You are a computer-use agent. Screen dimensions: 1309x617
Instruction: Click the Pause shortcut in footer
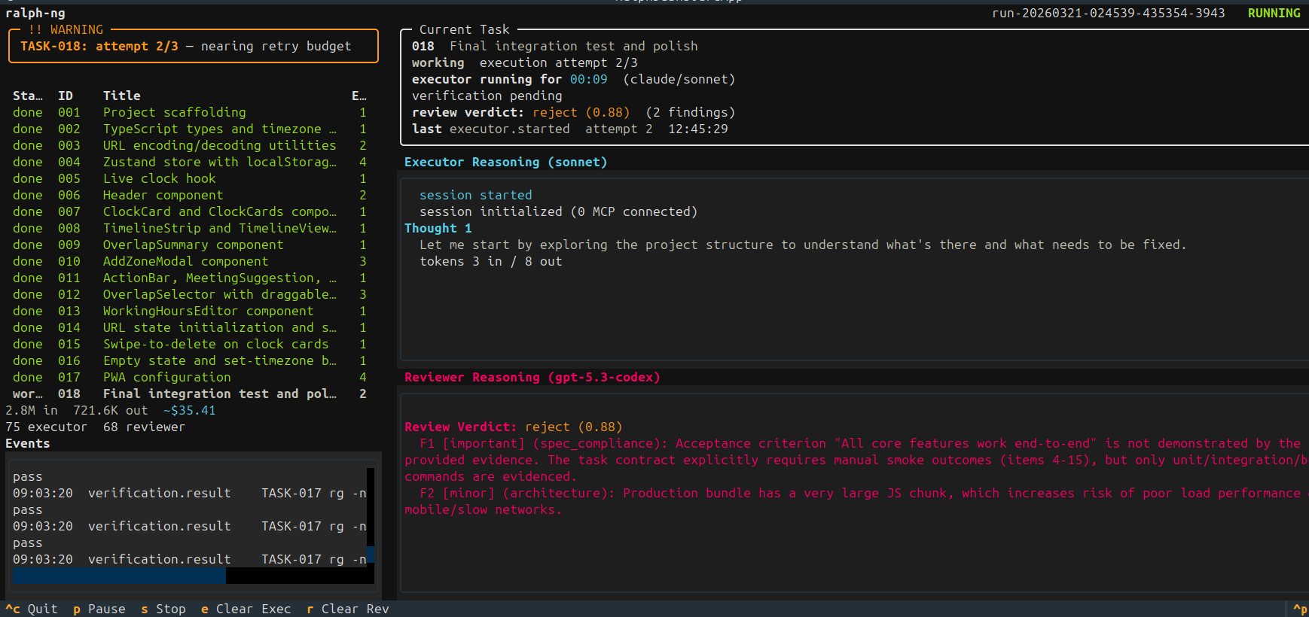coord(99,609)
